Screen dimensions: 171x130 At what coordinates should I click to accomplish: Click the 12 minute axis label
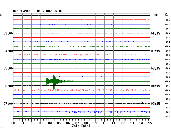(123, 123)
